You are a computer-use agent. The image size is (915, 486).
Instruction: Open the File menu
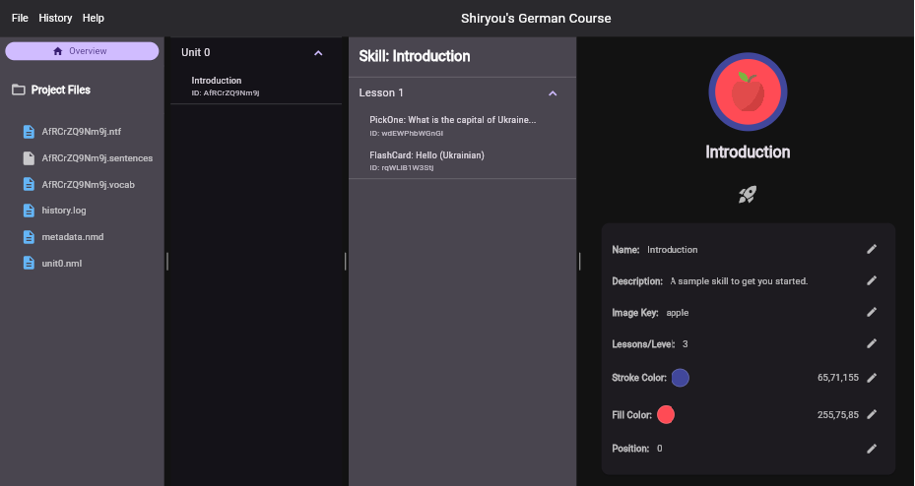click(x=20, y=18)
